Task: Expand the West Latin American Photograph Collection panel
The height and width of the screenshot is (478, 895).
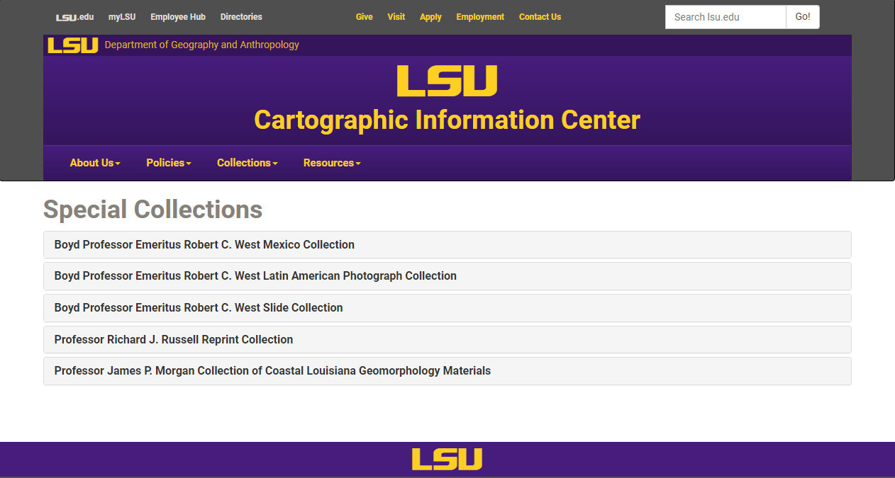Action: [448, 276]
